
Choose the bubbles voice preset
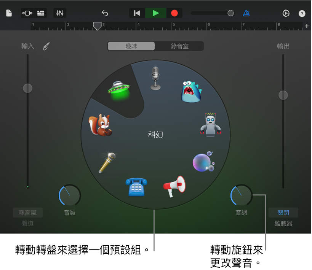click(x=203, y=161)
